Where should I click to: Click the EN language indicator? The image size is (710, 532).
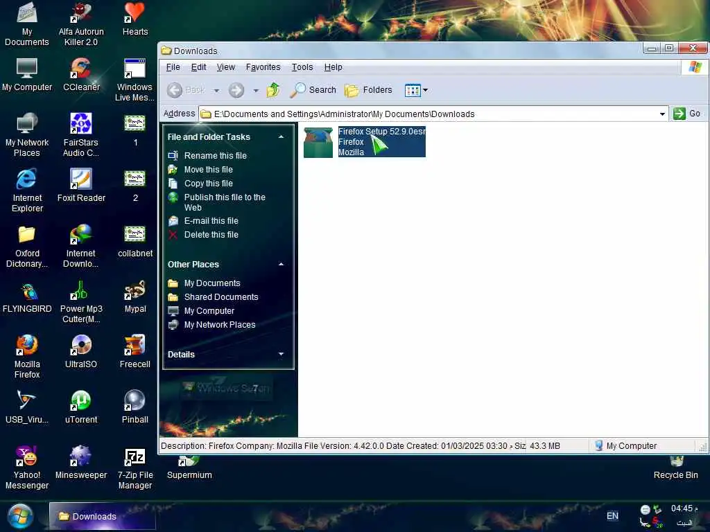613,516
